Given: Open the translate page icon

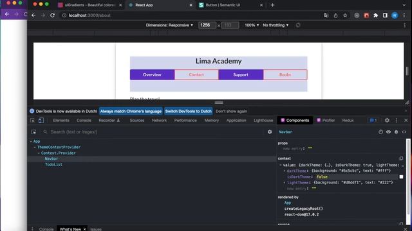Looking at the screenshot, I should (x=326, y=15).
